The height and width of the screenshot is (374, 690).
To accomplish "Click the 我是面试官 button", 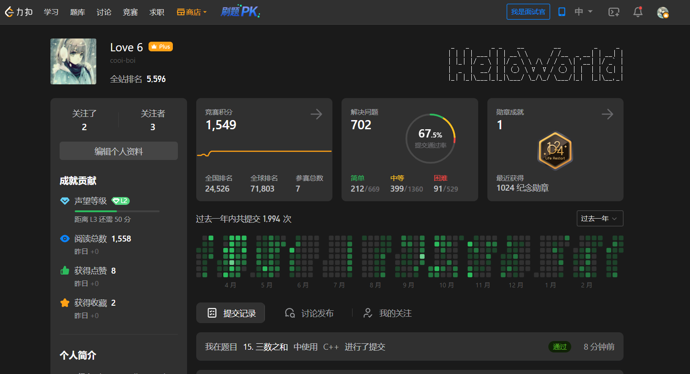I will (x=528, y=12).
